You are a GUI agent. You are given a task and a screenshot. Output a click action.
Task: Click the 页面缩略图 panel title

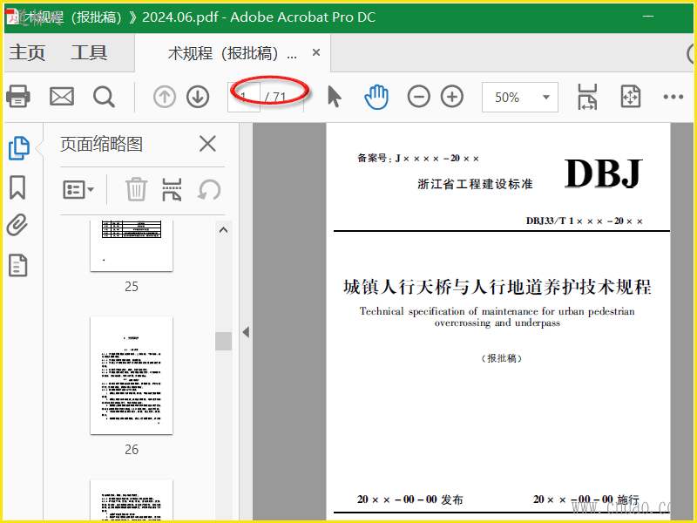point(101,144)
